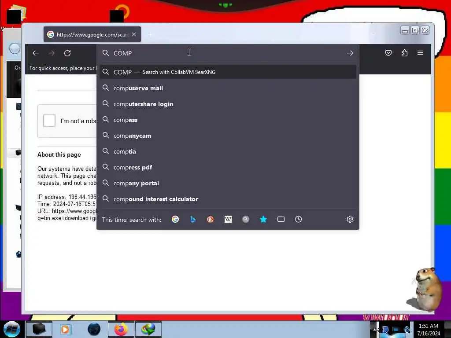Click the volume icon in system tray
The image size is (451, 338).
coord(407,330)
